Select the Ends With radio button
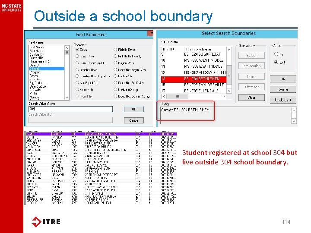Viewport: 311px width, 233px height. tap(115, 76)
